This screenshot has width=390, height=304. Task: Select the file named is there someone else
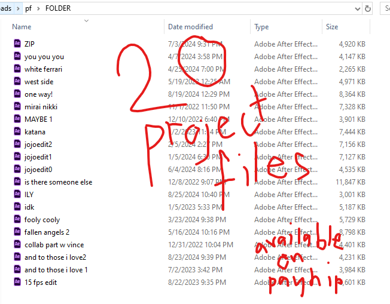58,182
